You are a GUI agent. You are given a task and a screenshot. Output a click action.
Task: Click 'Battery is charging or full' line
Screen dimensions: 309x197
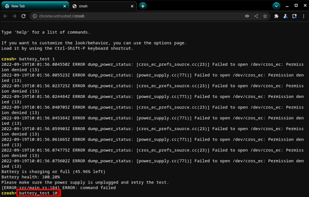click(x=53, y=171)
